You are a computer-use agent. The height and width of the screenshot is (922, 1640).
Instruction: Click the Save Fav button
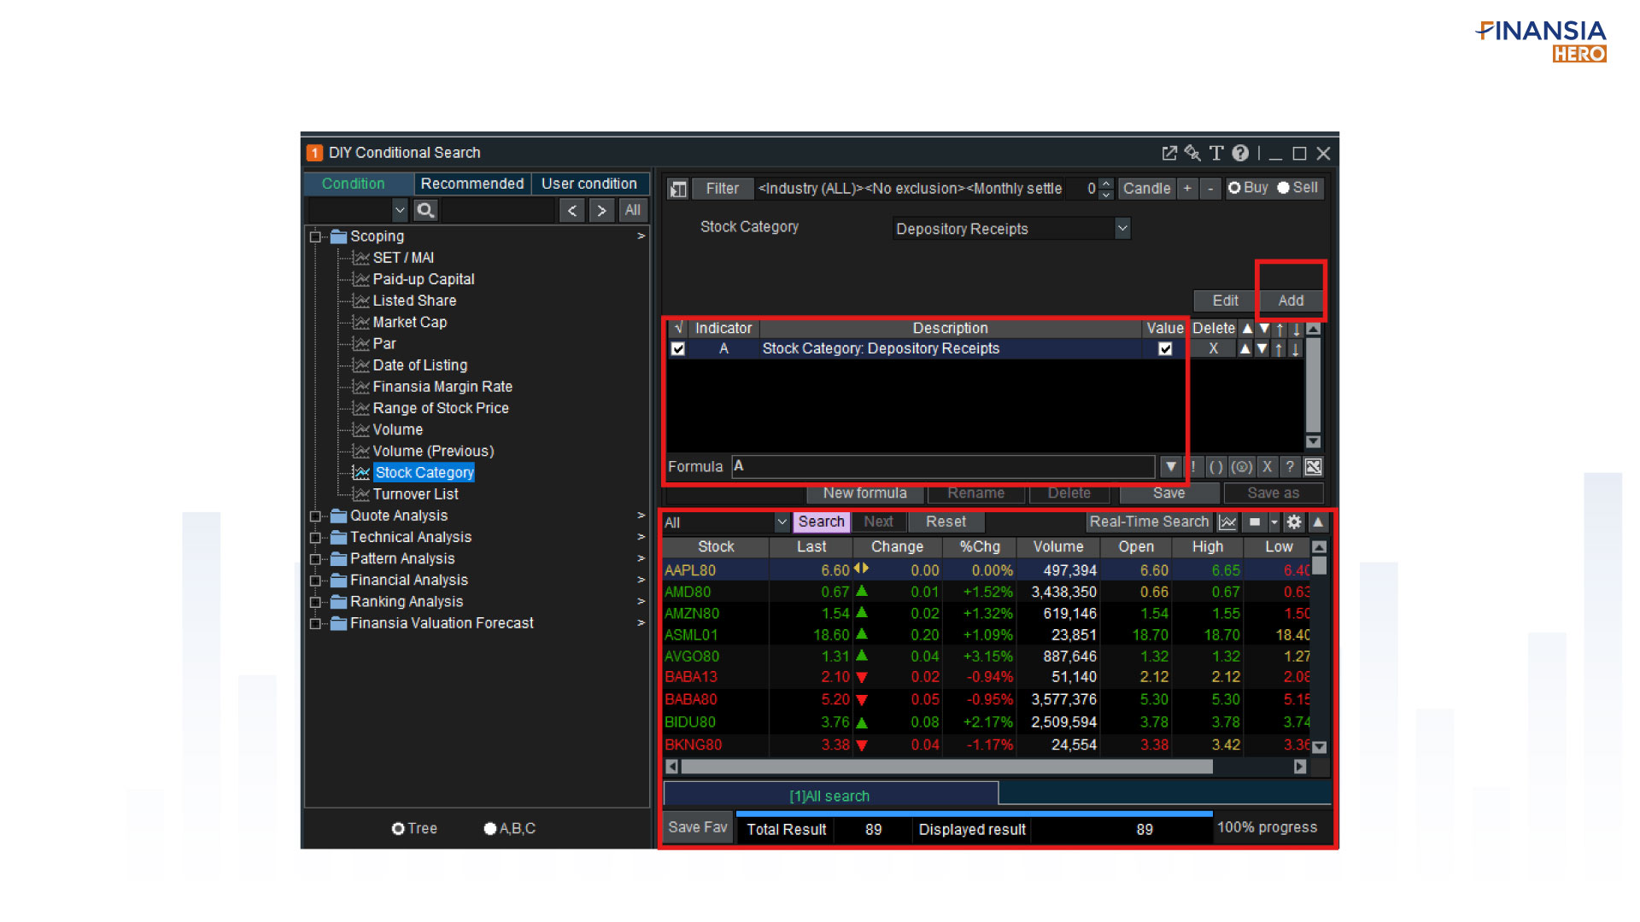point(698,827)
